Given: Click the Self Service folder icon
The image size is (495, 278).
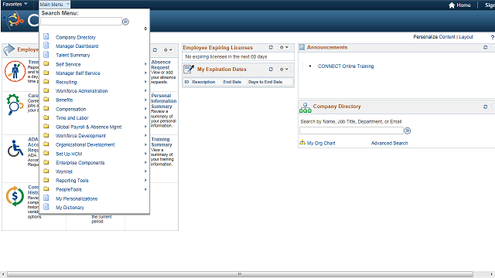Looking at the screenshot, I should pyautogui.click(x=46, y=63).
